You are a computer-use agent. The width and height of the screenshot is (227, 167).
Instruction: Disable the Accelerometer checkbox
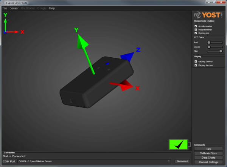tap(196, 26)
